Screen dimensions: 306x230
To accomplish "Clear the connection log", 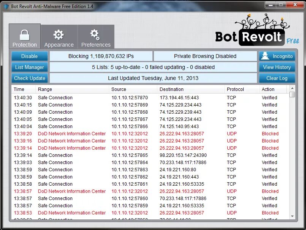I will point(277,78).
